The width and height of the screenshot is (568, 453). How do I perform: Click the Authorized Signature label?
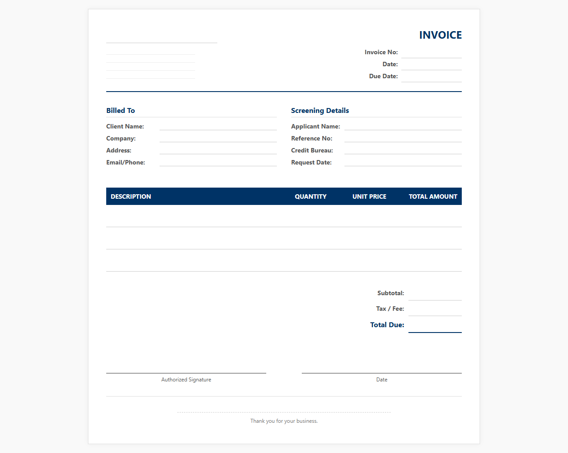click(186, 380)
